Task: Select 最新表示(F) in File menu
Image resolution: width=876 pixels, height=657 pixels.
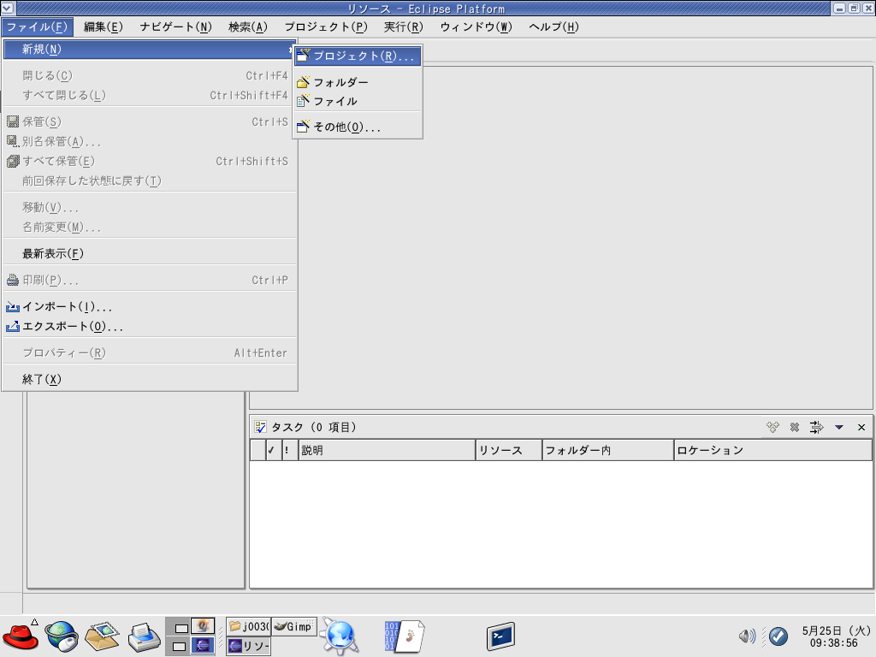Action: click(150, 253)
